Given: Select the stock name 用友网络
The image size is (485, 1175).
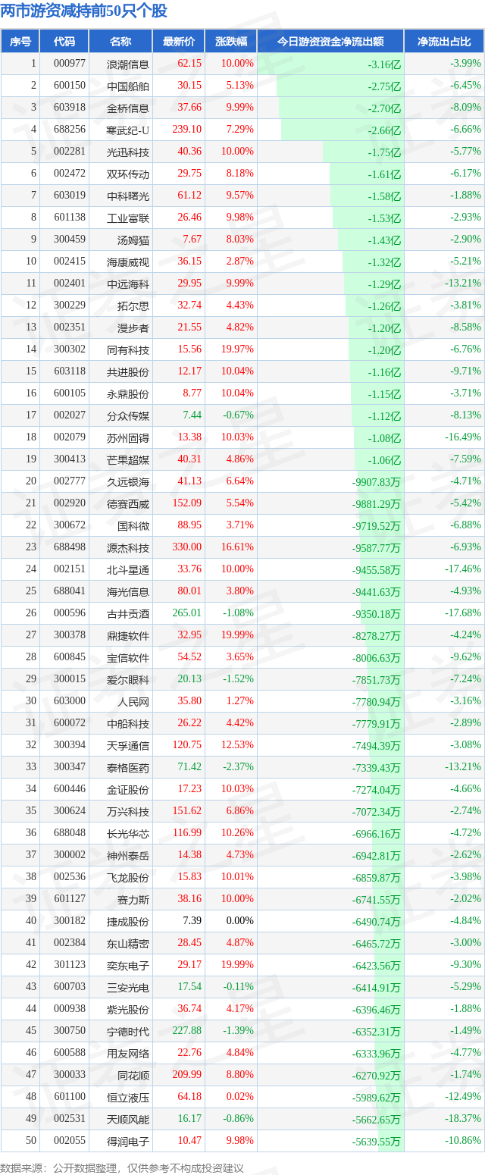Looking at the screenshot, I should (x=128, y=1054).
